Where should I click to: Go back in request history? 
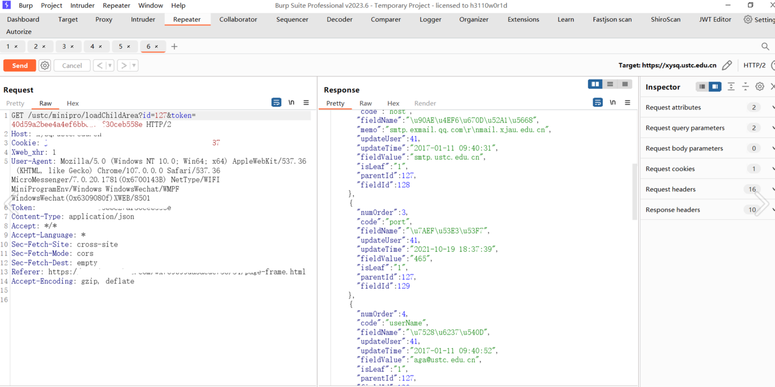(x=100, y=65)
